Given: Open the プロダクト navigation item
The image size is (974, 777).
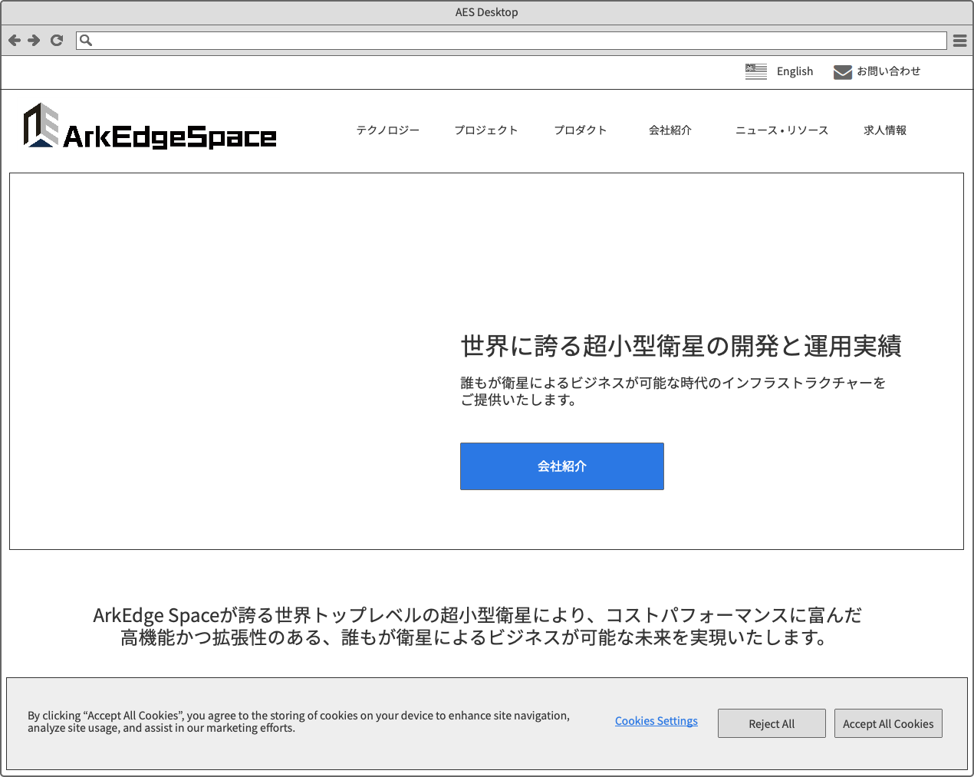Looking at the screenshot, I should point(580,130).
